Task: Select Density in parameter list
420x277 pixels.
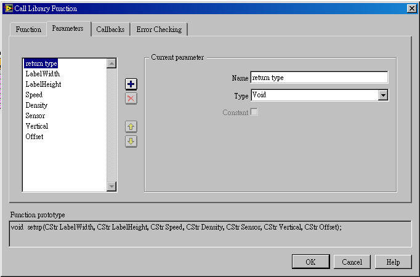Action: click(36, 105)
